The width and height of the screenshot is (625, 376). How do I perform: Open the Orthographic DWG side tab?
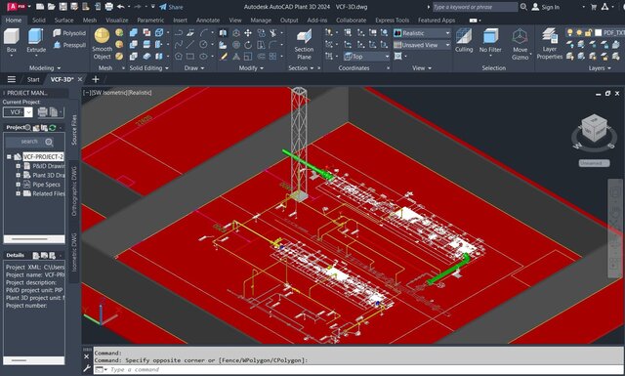pos(74,191)
